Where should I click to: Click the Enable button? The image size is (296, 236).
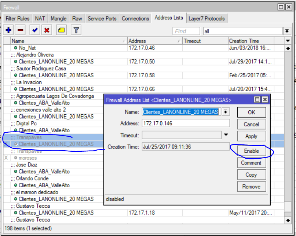pyautogui.click(x=252, y=151)
